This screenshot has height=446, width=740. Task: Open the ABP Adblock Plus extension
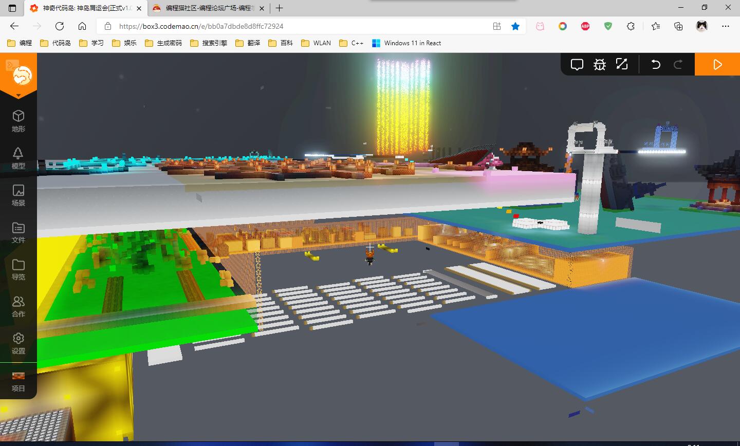585,26
